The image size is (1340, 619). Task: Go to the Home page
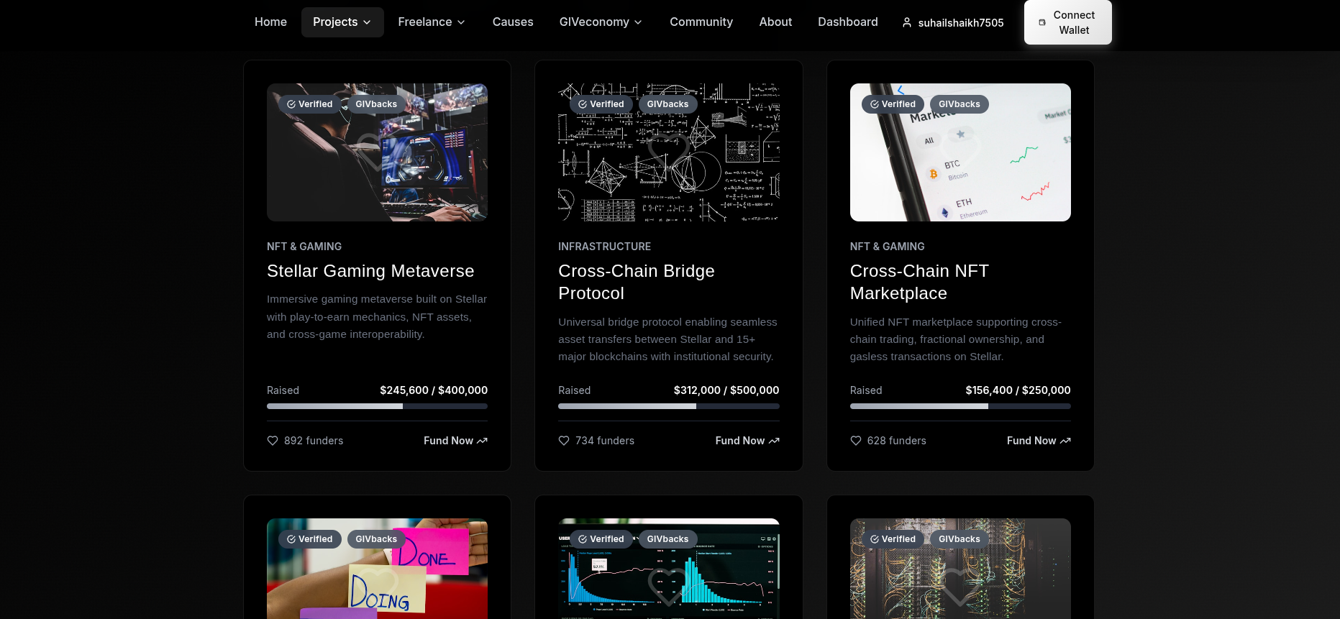click(270, 22)
